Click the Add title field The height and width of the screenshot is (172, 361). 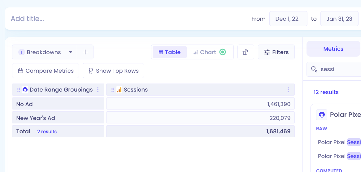(27, 19)
